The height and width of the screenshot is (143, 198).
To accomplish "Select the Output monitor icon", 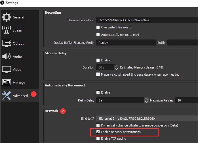I will coord(7,43).
